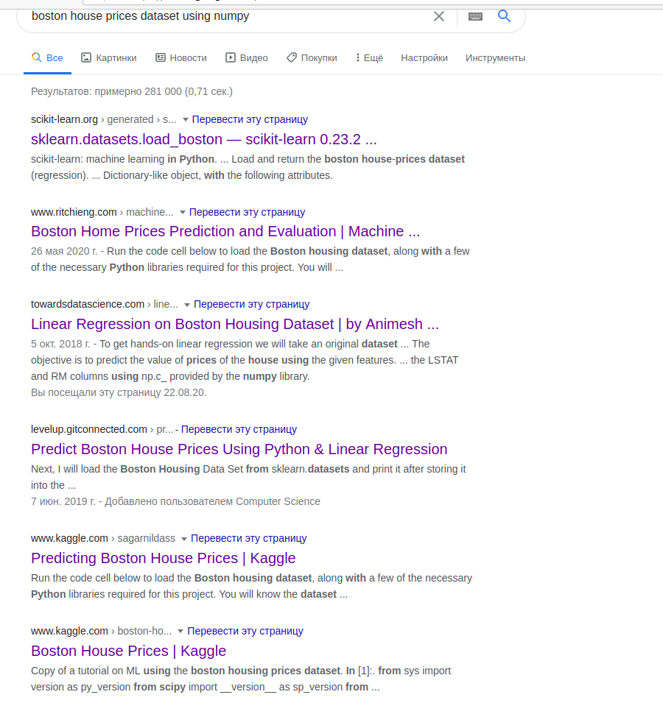The height and width of the screenshot is (703, 663).
Task: Switch to the Покупки tab
Action: pyautogui.click(x=312, y=58)
